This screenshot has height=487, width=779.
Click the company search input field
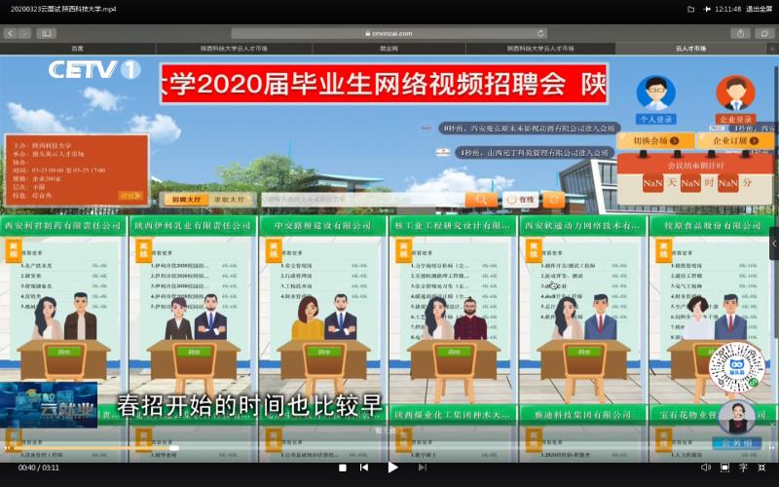(365, 200)
